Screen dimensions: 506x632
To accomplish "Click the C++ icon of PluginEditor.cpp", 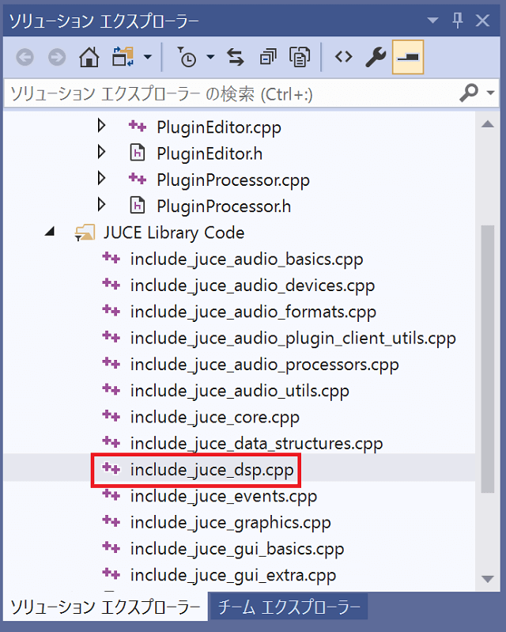I will click(x=138, y=126).
